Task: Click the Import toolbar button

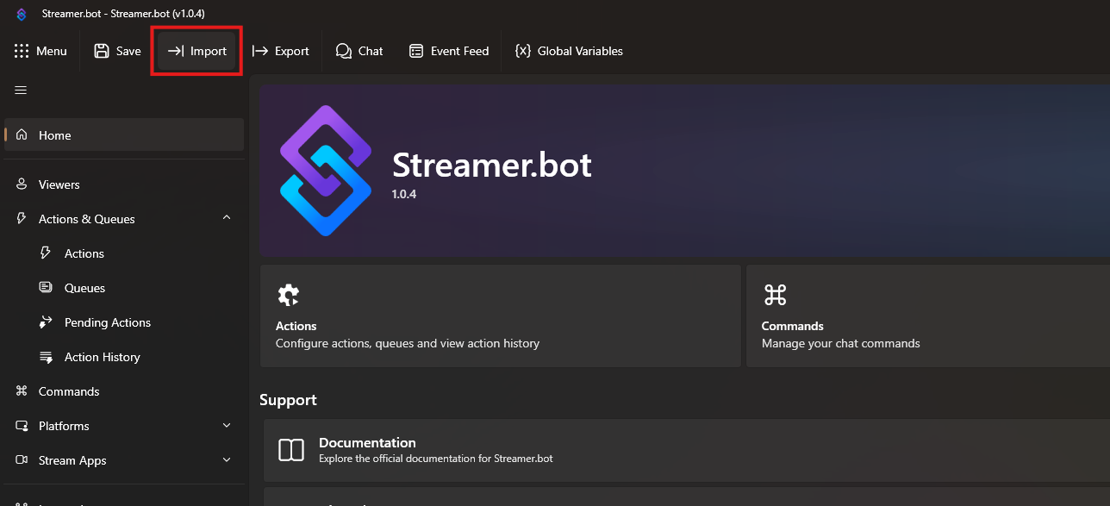Action: 196,52
